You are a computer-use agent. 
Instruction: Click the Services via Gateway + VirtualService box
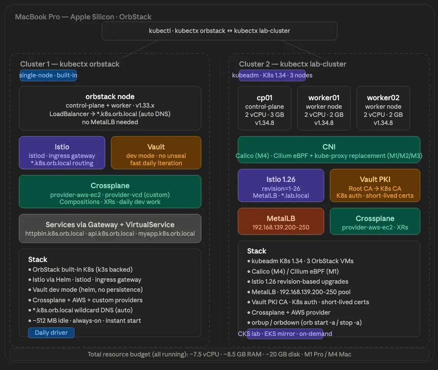pyautogui.click(x=110, y=229)
